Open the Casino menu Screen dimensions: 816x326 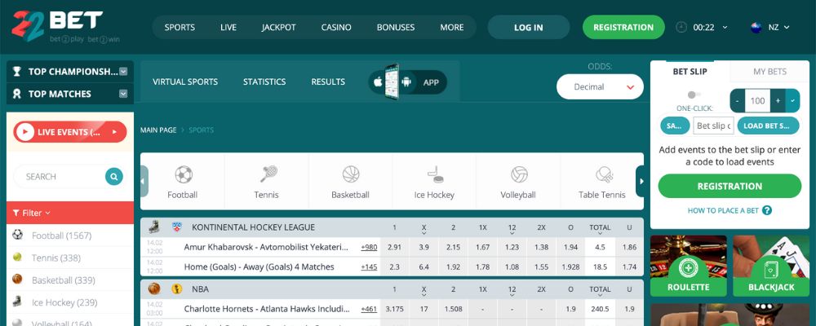pos(336,28)
